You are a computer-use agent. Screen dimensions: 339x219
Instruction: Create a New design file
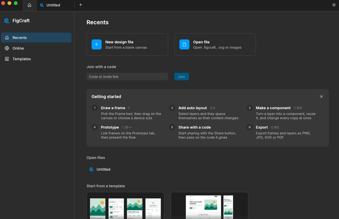pos(127,44)
